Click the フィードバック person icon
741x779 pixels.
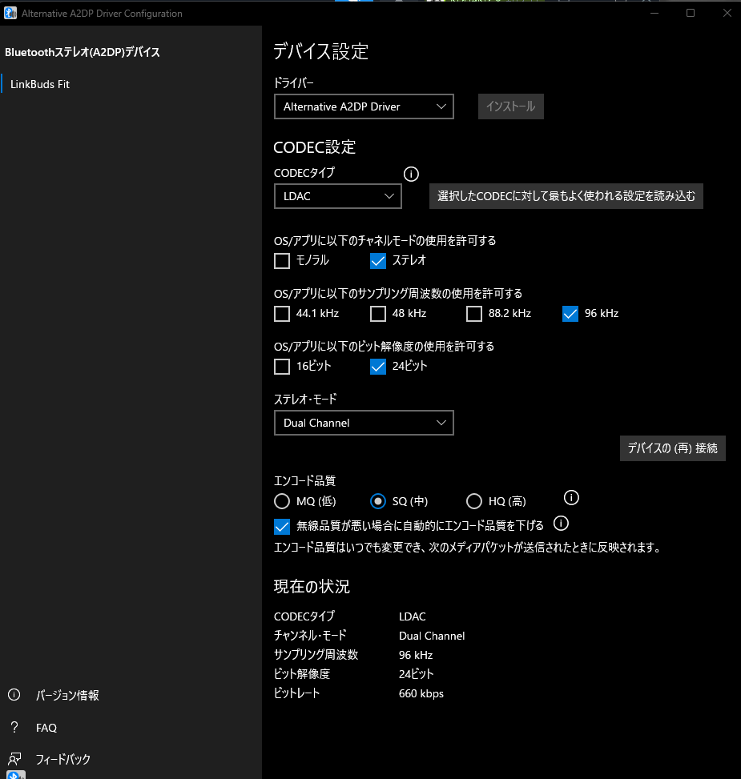pos(14,759)
